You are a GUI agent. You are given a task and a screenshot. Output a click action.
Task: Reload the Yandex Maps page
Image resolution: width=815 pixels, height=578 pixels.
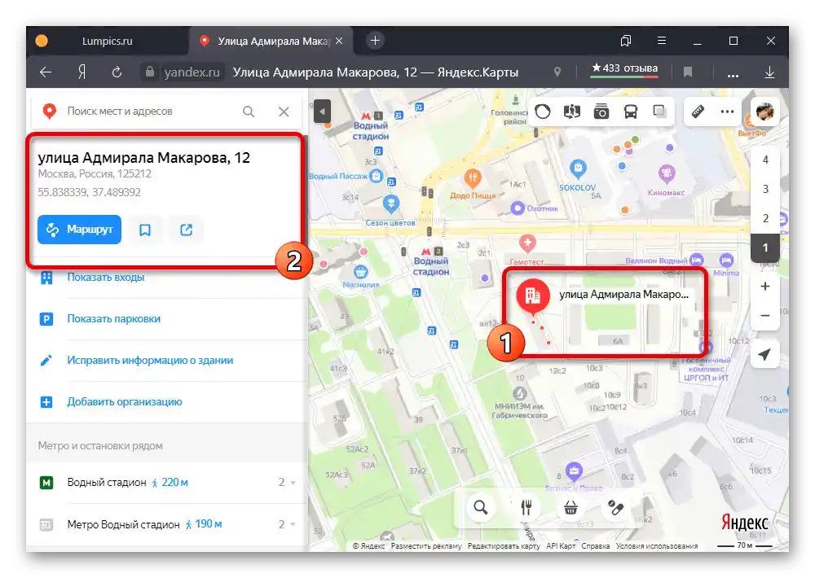tap(117, 72)
